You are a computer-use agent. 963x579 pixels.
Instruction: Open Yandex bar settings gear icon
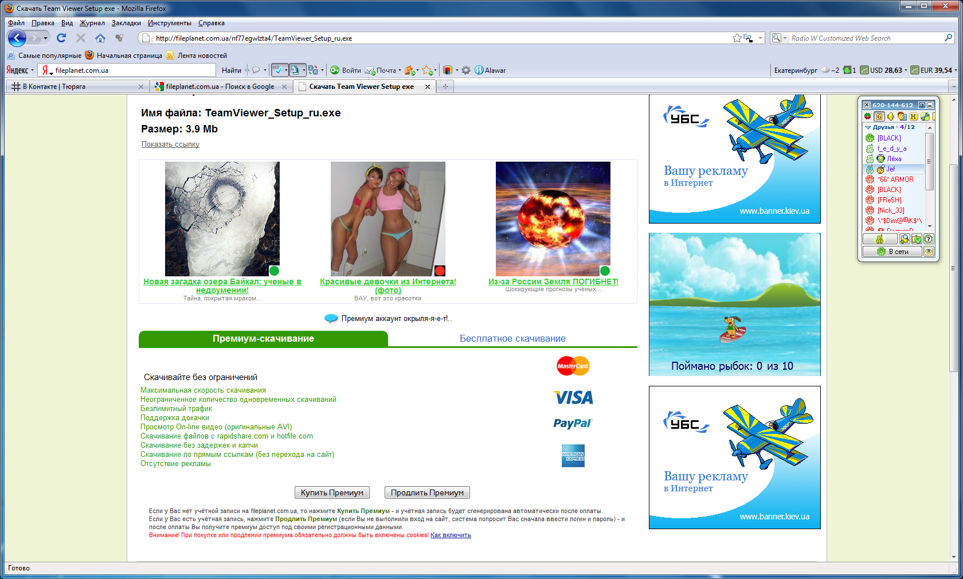(x=466, y=70)
